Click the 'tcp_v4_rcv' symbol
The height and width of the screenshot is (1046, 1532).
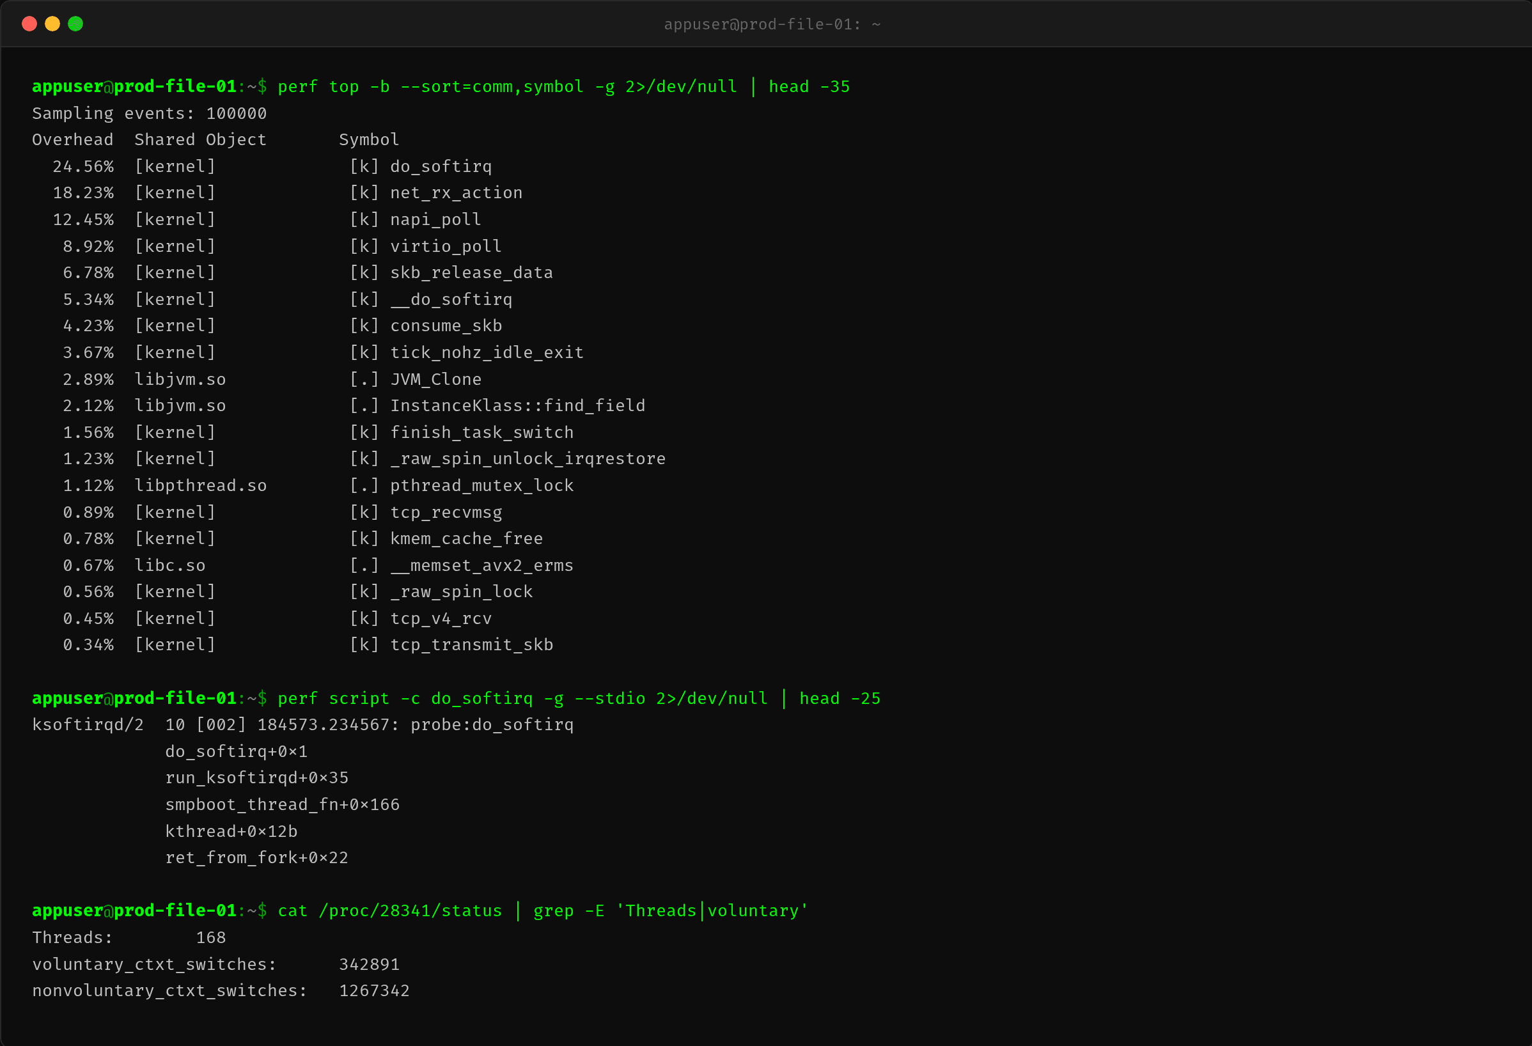(441, 618)
